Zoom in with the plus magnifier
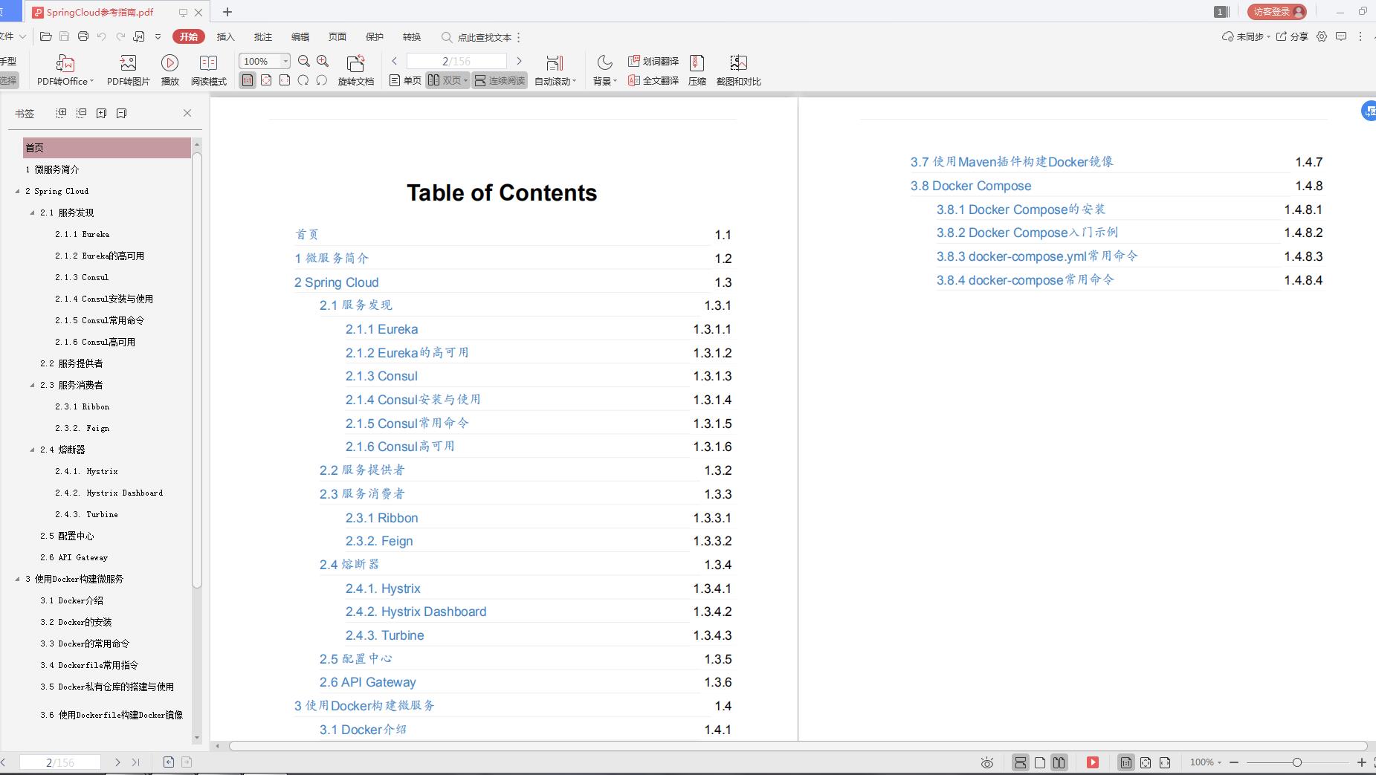The width and height of the screenshot is (1376, 775). point(323,62)
